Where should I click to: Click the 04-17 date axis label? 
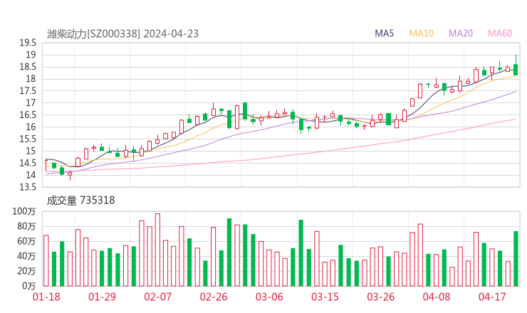(492, 297)
